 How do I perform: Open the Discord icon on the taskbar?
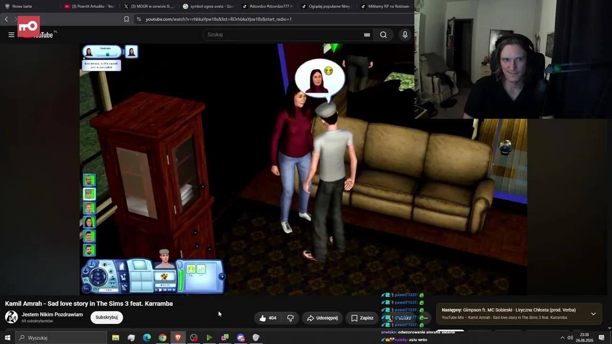(240, 338)
